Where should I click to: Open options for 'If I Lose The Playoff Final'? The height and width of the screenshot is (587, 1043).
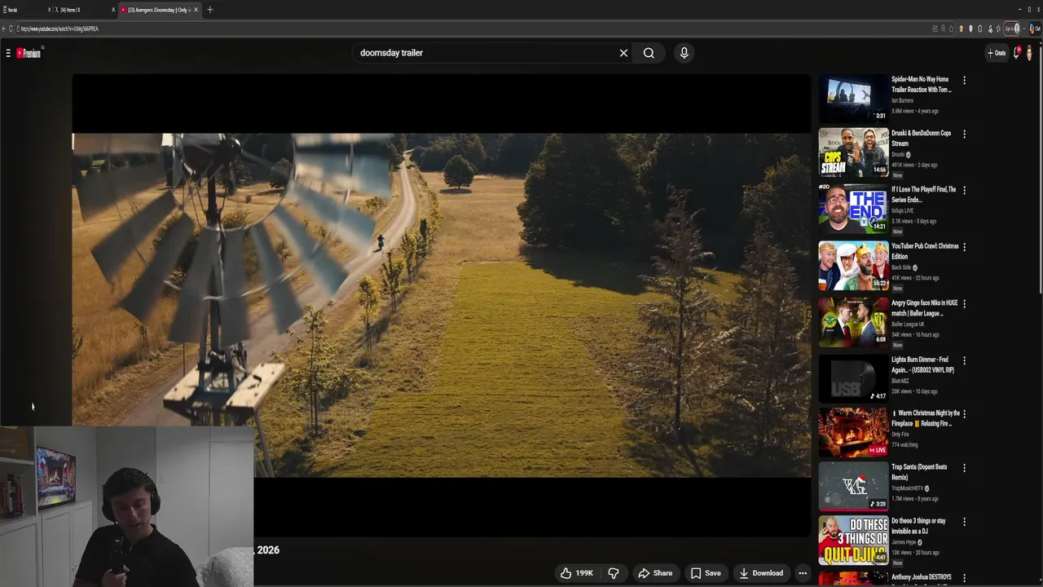(x=964, y=190)
